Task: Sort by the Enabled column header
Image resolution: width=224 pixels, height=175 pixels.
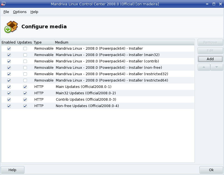Action: (x=9, y=42)
